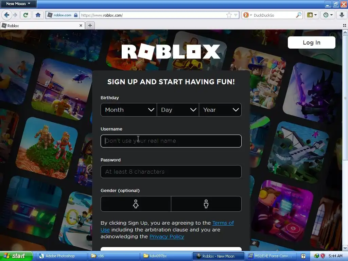Click the vertical scrollbar thumb

click(x=345, y=98)
